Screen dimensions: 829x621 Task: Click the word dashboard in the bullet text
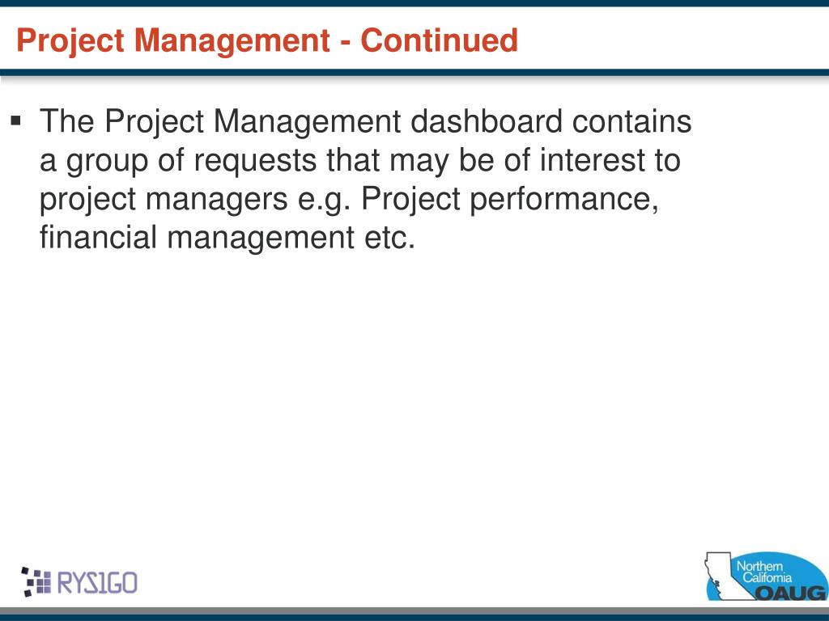(486, 121)
